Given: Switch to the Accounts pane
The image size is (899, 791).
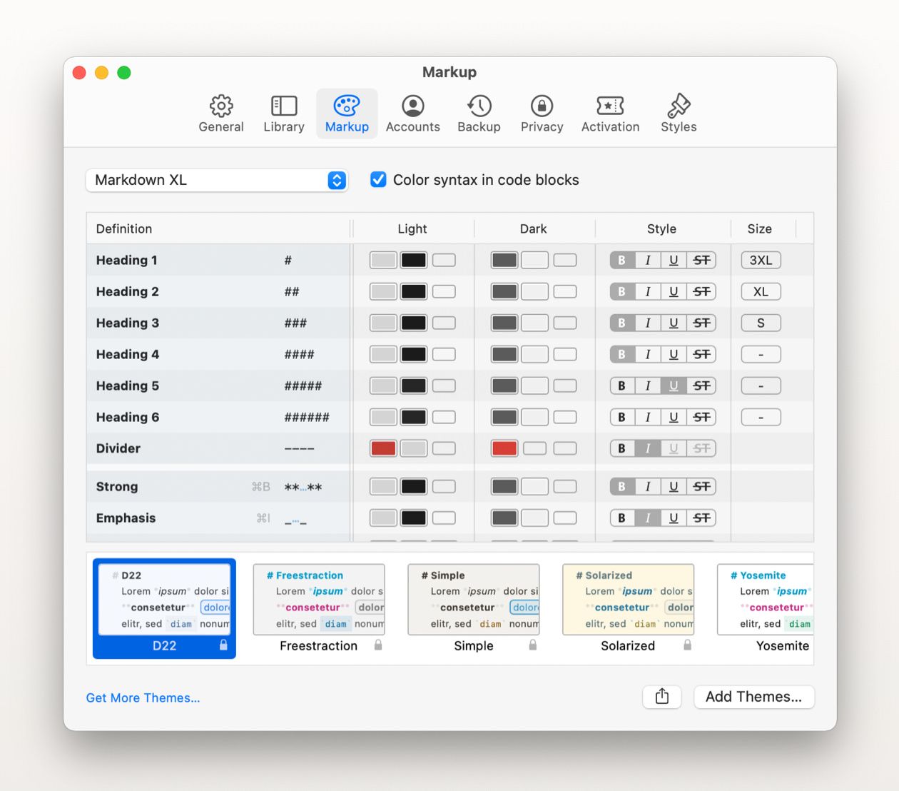Looking at the screenshot, I should (x=412, y=114).
